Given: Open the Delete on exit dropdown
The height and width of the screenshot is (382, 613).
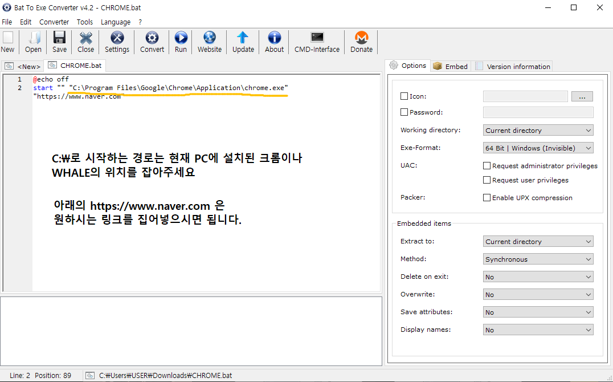Looking at the screenshot, I should [x=538, y=277].
